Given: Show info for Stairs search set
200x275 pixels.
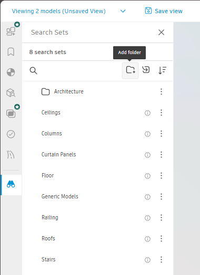Looking at the screenshot, I should [x=147, y=260].
